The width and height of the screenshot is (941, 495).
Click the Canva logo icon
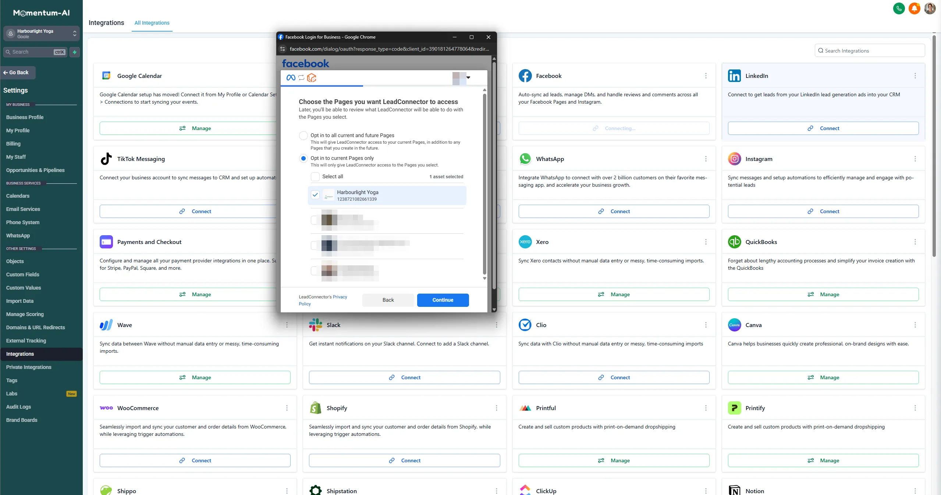tap(734, 325)
